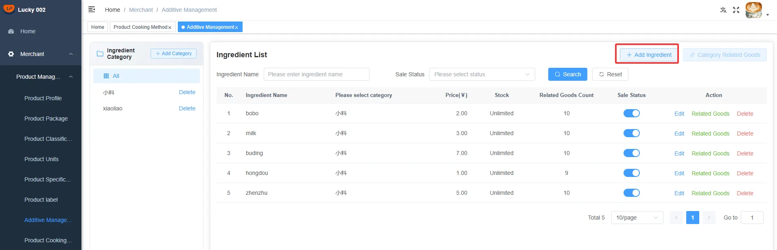Open the 10/page size dropdown

coord(637,218)
